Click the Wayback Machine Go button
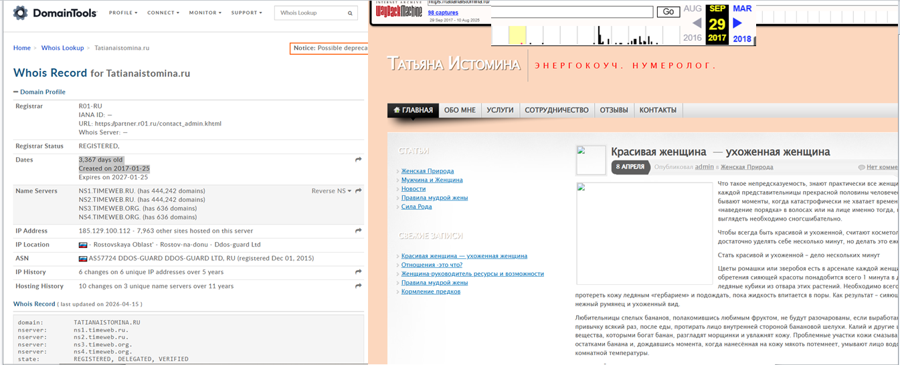The width and height of the screenshot is (900, 365). [x=668, y=12]
